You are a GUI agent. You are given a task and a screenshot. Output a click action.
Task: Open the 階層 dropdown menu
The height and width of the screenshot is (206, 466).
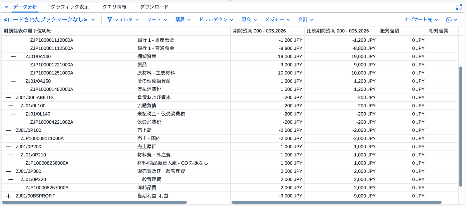click(x=183, y=20)
